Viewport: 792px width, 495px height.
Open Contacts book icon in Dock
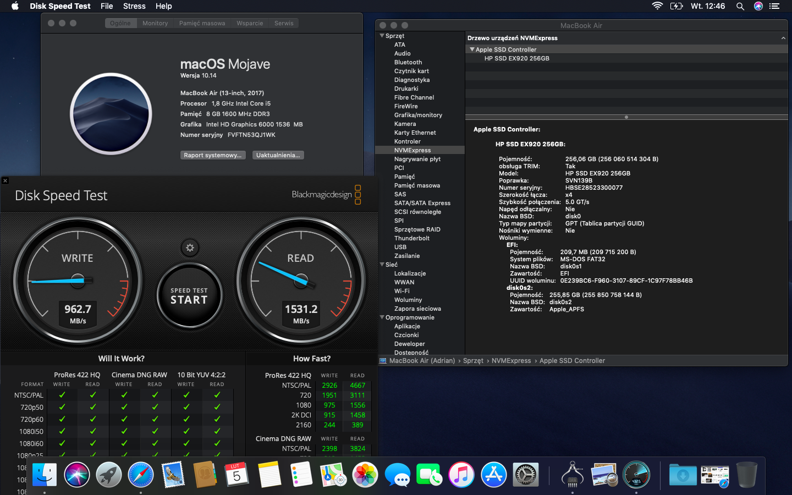tap(205, 475)
